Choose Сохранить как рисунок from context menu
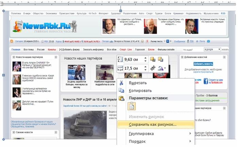Viewport: 238px width, 147px height. pos(153,124)
